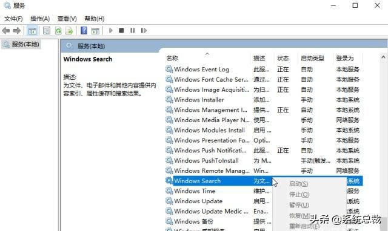Screen dimensions: 388x231
Task: Click 手动(触发... startup type of Windows PushToInstall
Action: (315, 161)
